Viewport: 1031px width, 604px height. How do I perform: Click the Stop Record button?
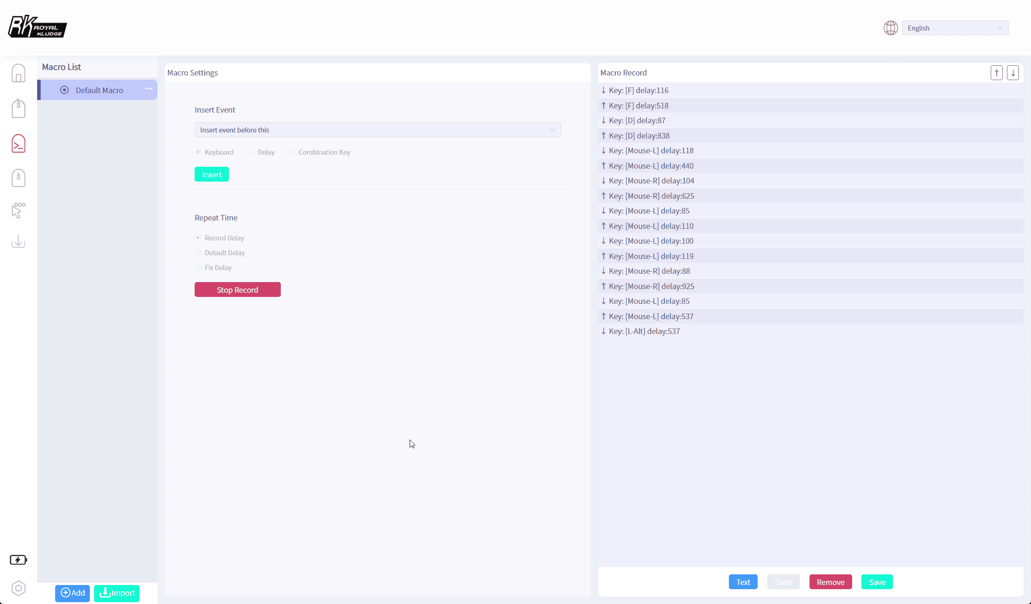point(238,289)
